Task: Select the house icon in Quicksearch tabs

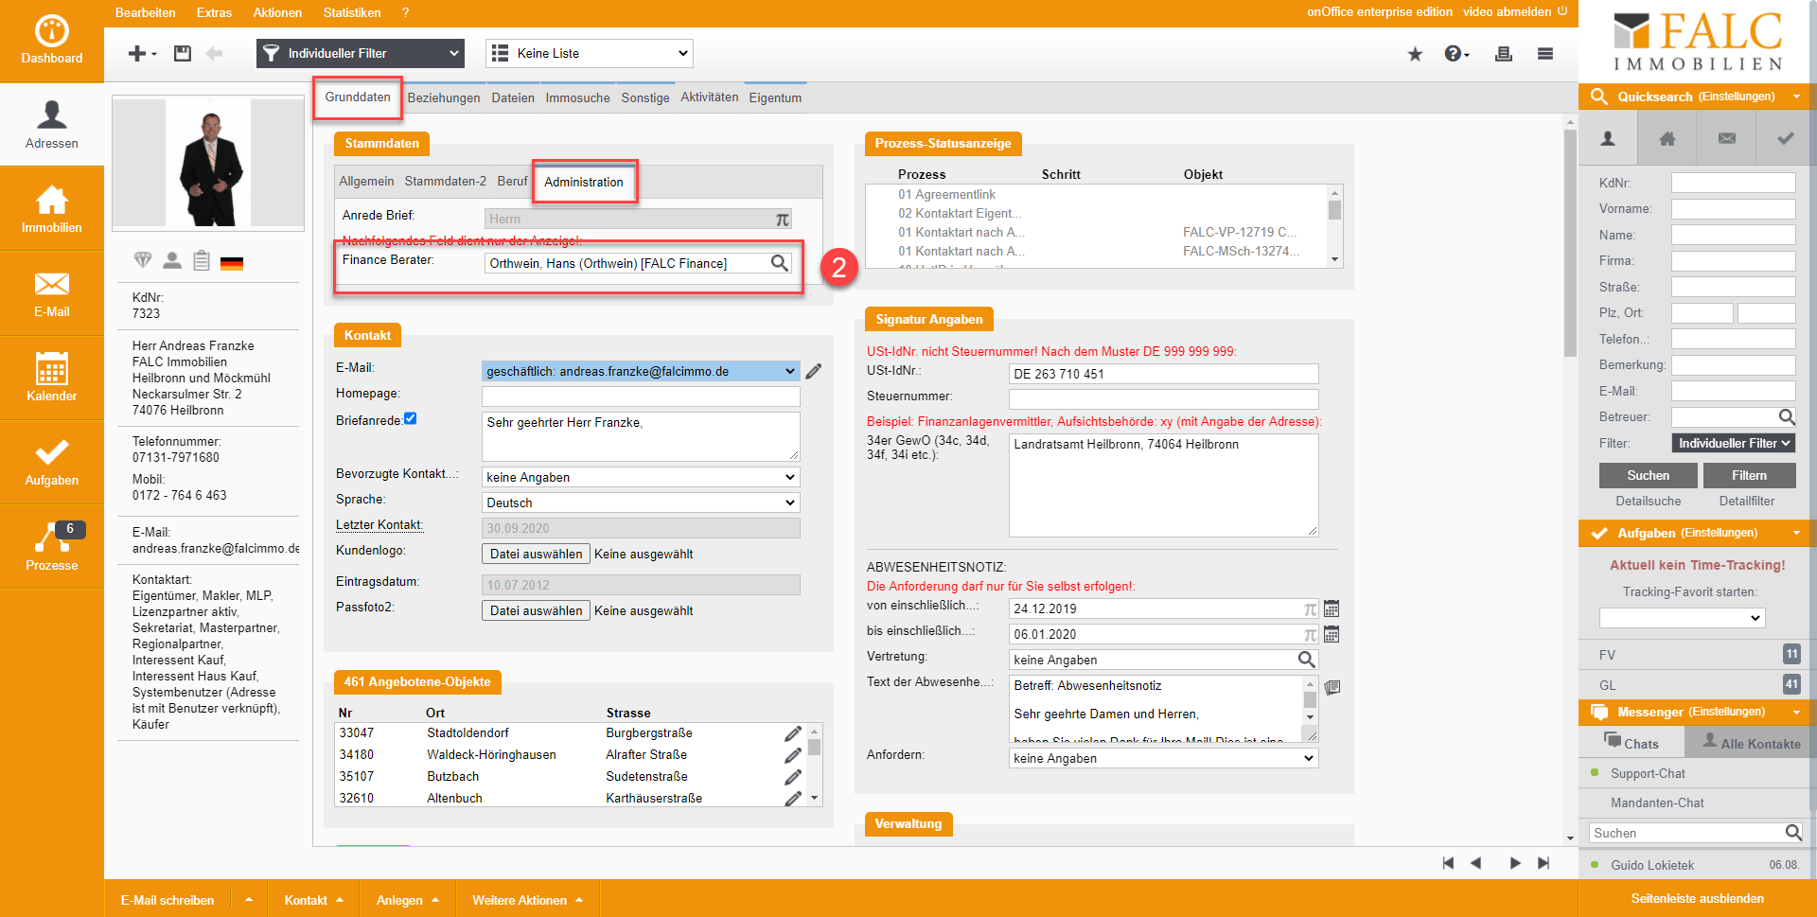Action: pyautogui.click(x=1667, y=139)
